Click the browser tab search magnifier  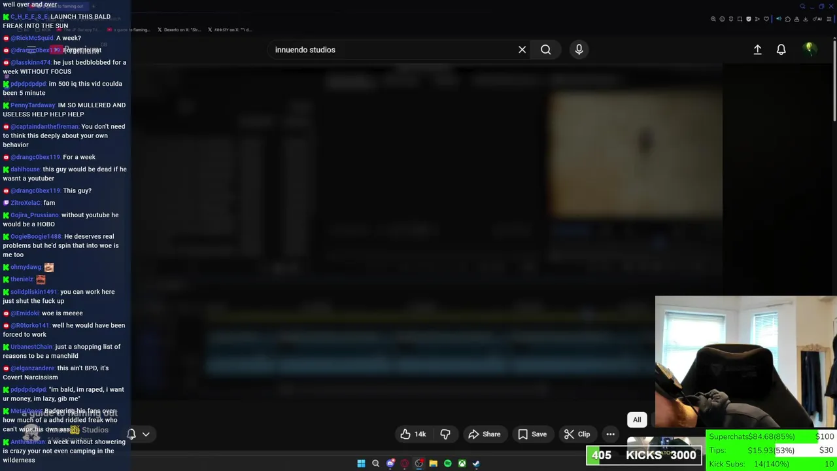[802, 7]
